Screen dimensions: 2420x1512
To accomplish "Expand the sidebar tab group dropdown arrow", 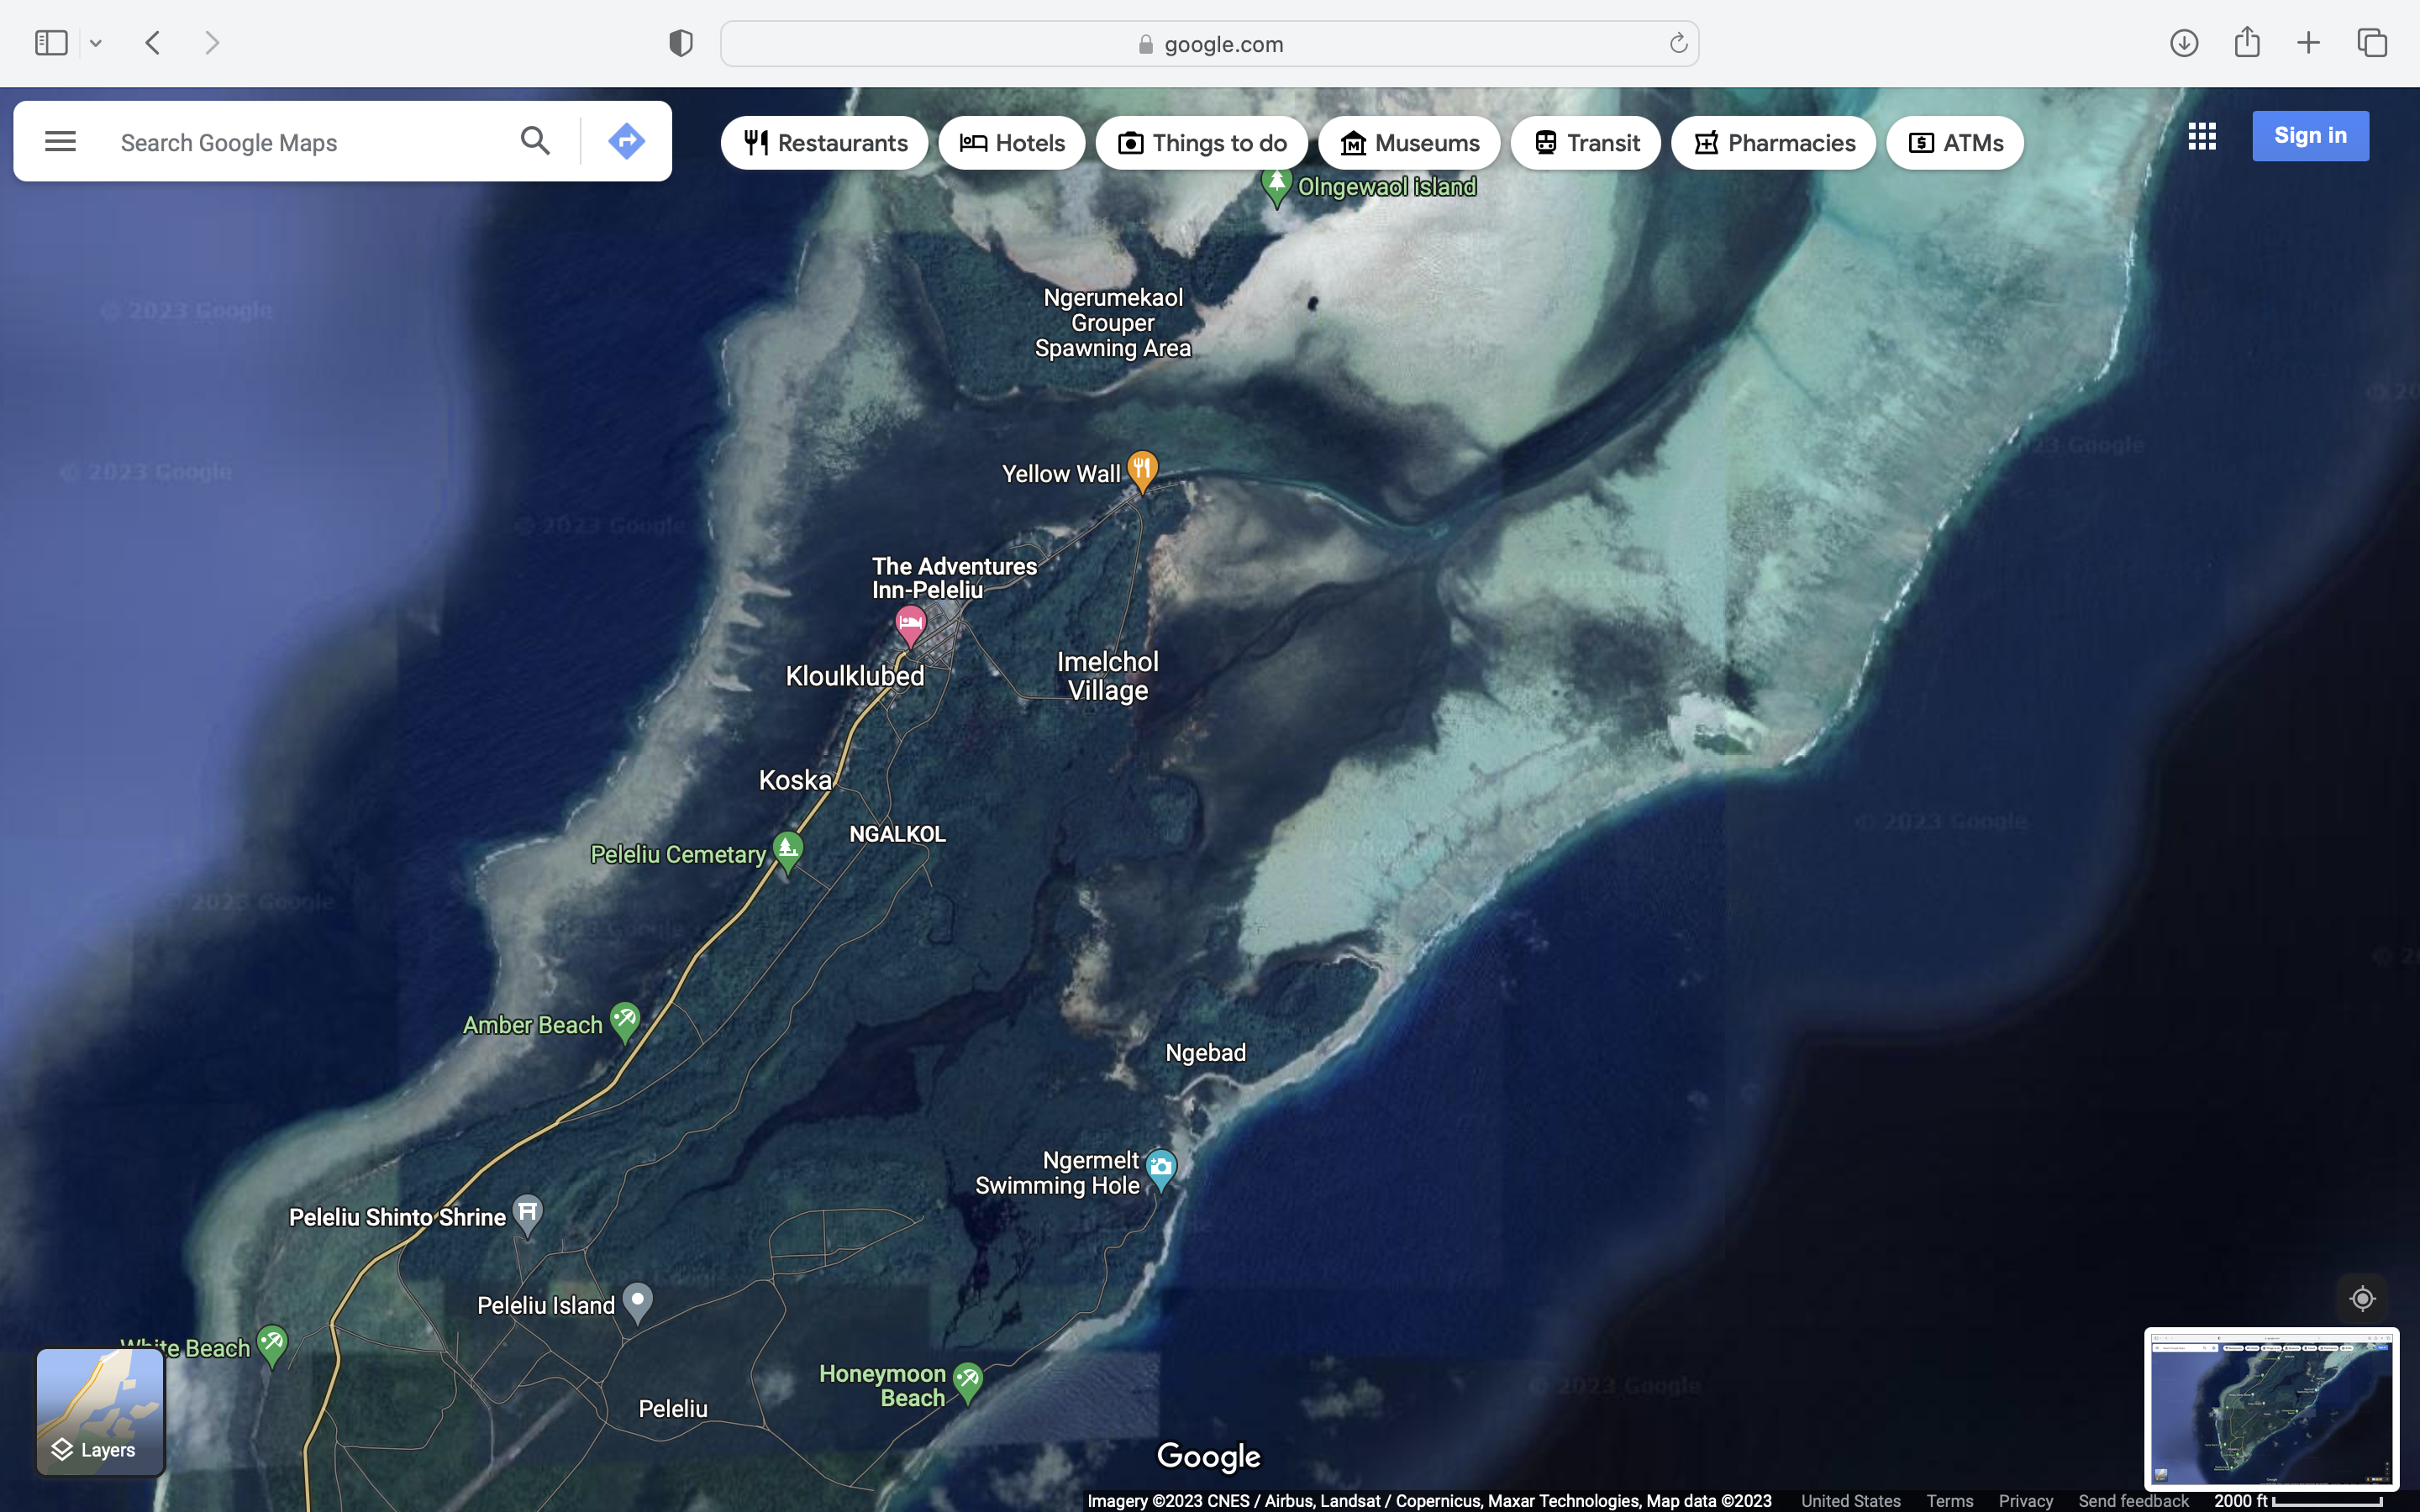I will pos(96,43).
